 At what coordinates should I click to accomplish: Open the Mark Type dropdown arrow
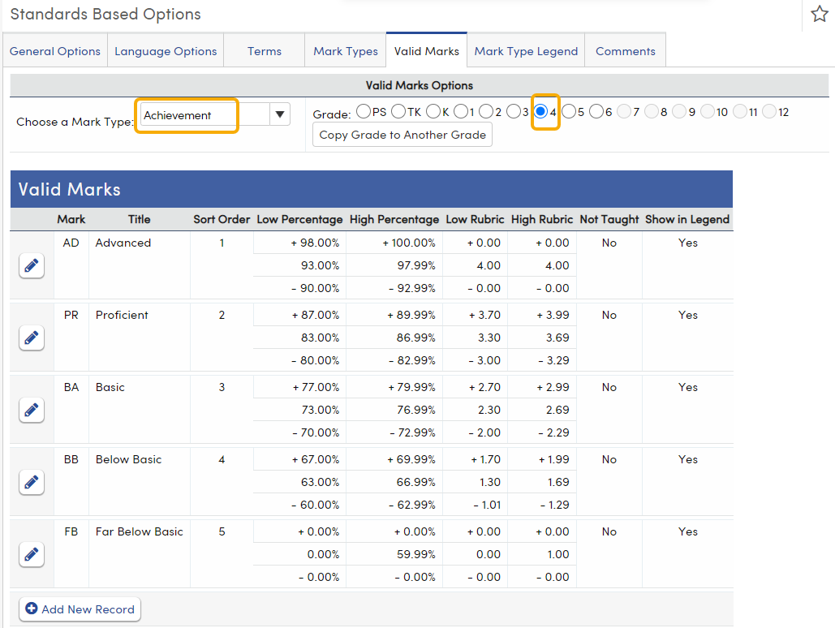tap(280, 114)
